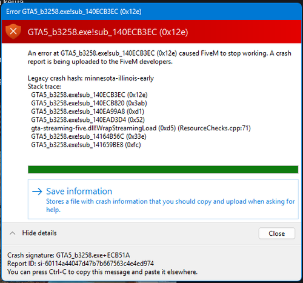303x283 pixels.
Task: Click the Hide details label
Action: [x=39, y=233]
